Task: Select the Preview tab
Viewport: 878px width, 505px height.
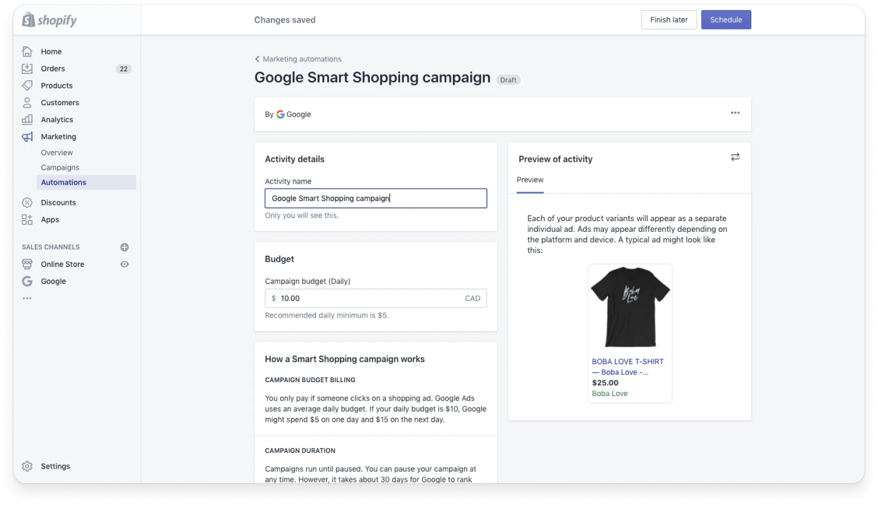Action: coord(530,180)
